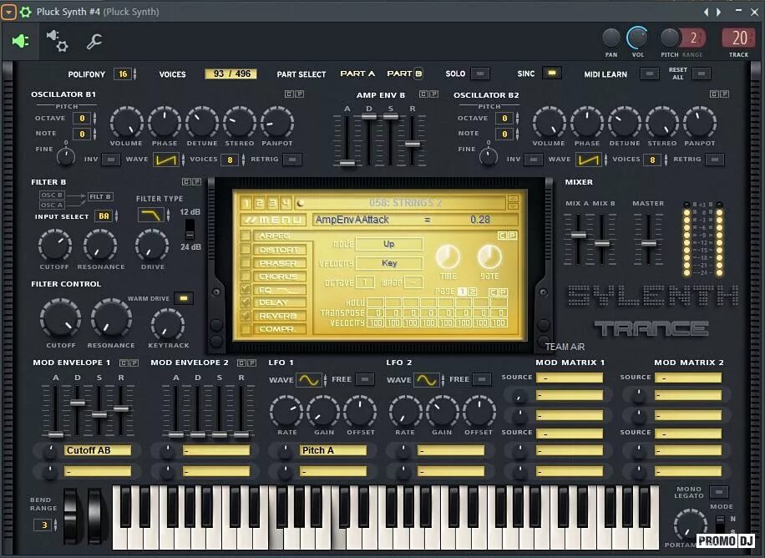This screenshot has height=558, width=765.
Task: Go to previous preset with left arrow in title bar
Action: coord(706,12)
